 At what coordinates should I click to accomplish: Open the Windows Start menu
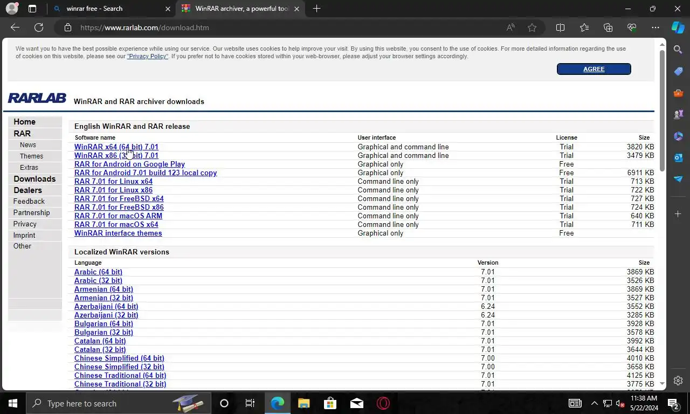click(12, 403)
